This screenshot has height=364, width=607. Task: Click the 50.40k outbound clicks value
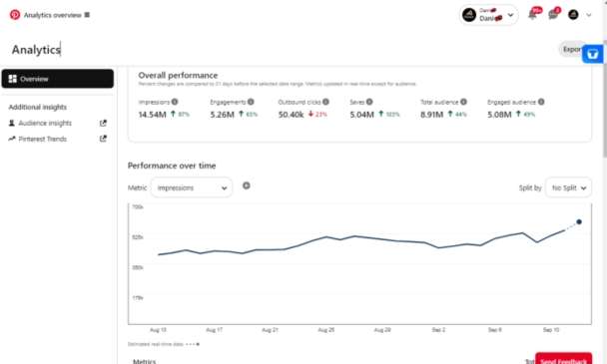tap(292, 115)
